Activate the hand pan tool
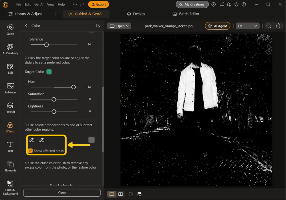The height and width of the screenshot is (200, 286). point(278,26)
